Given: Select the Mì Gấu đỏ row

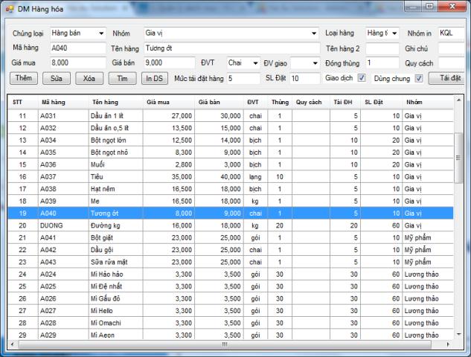Looking at the screenshot, I should tap(231, 298).
